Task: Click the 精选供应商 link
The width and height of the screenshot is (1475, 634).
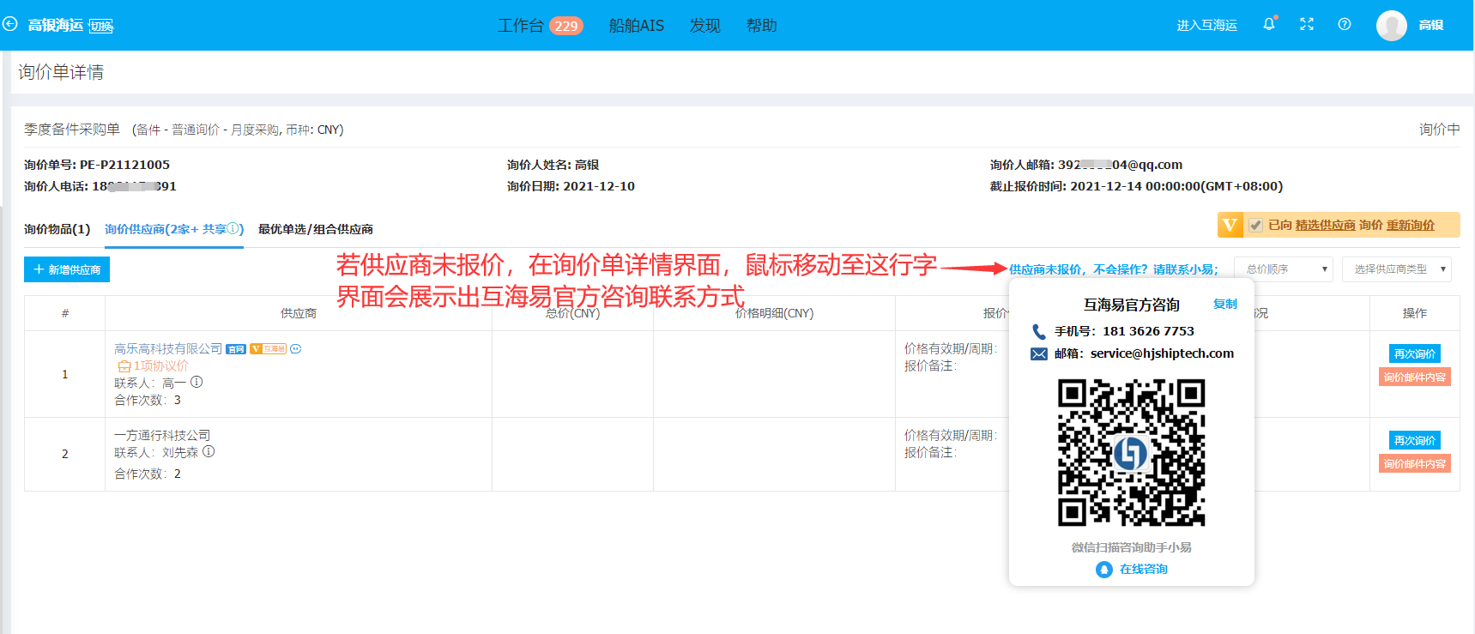Action: (1325, 226)
